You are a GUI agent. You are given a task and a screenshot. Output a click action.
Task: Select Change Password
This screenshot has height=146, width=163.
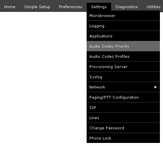[123, 128]
